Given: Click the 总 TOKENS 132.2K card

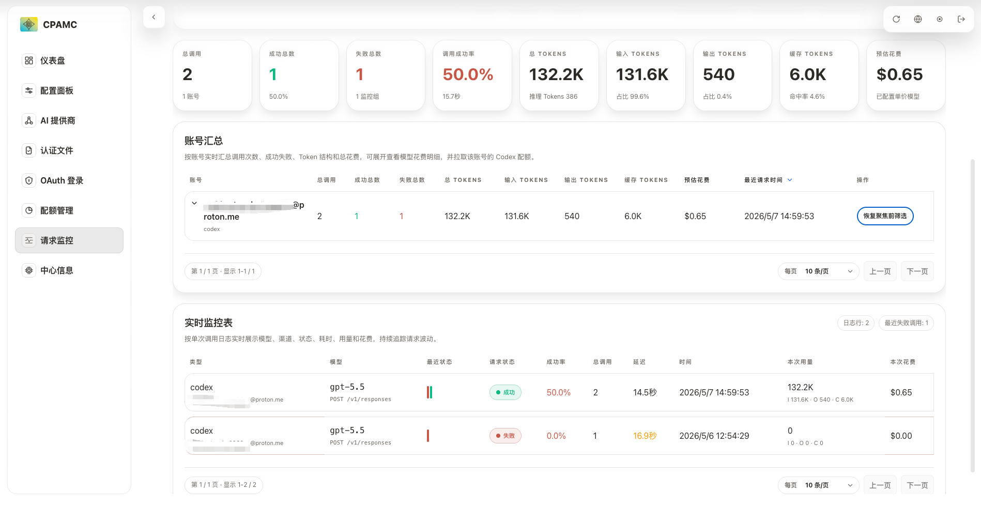Looking at the screenshot, I should (x=559, y=75).
